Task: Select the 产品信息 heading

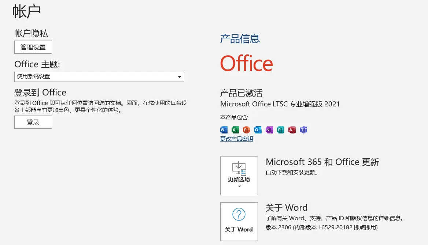Action: (240, 39)
